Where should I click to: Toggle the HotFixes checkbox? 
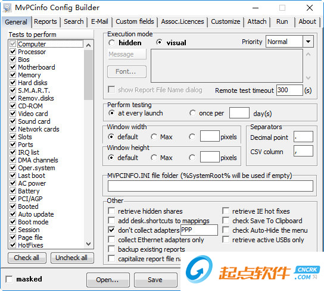(13, 245)
